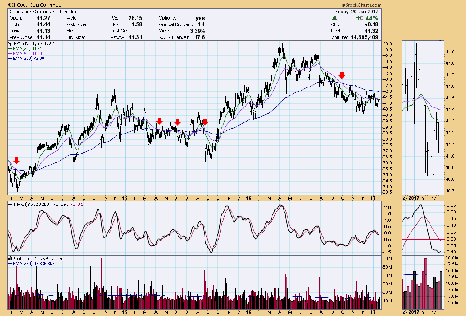Click the red arrow near October 2016
Image resolution: width=466 pixels, height=316 pixels.
coord(342,75)
